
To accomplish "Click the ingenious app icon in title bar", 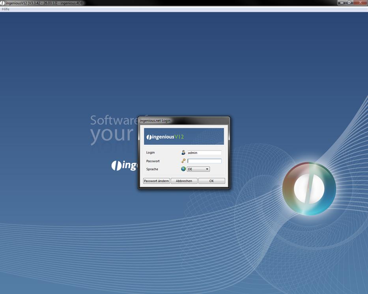I will pos(3,3).
